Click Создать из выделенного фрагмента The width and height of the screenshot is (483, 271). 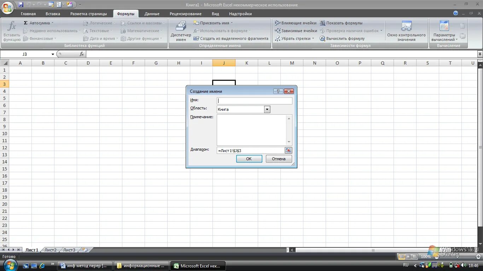[x=231, y=38]
